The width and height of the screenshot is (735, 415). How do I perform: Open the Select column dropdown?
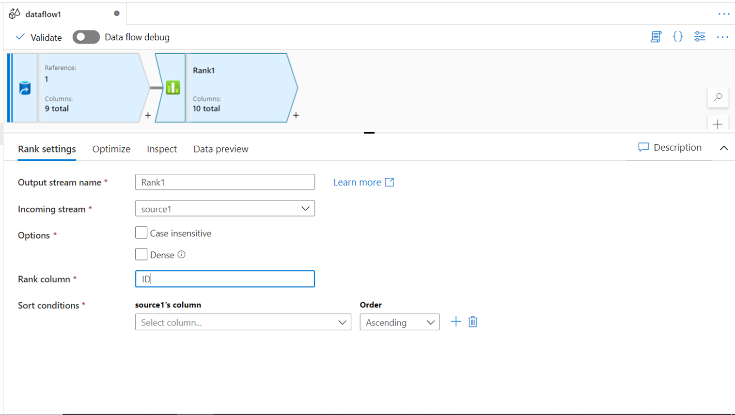click(243, 323)
